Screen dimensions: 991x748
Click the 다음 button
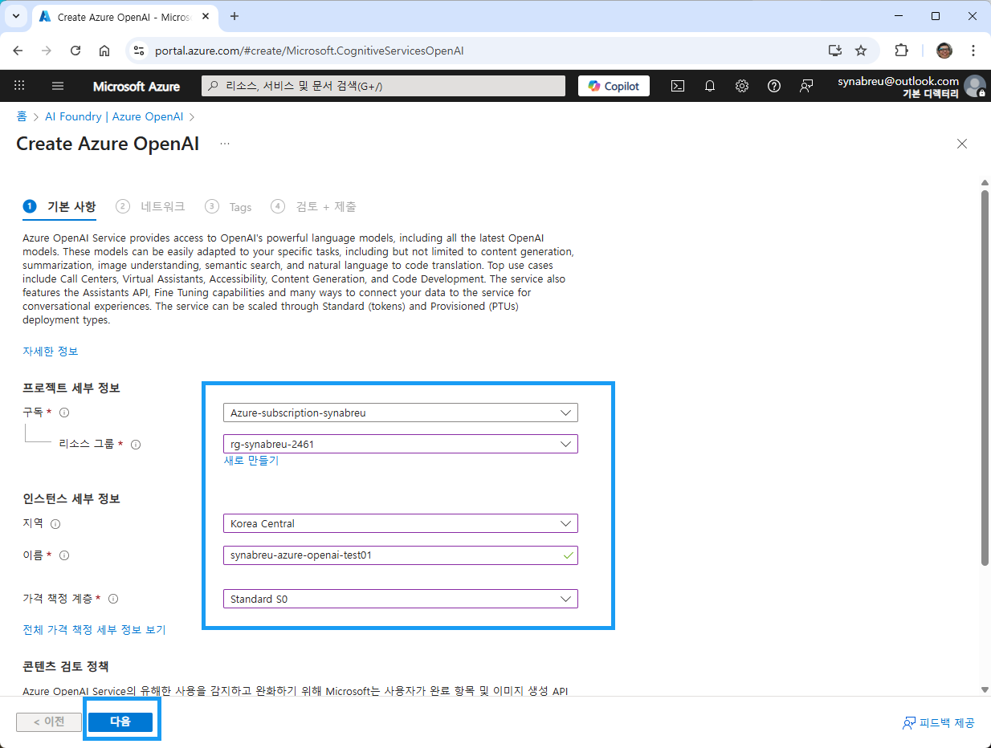click(x=120, y=722)
